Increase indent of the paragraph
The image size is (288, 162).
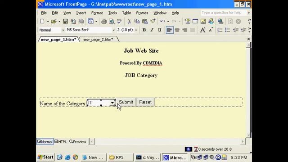[x=243, y=30]
